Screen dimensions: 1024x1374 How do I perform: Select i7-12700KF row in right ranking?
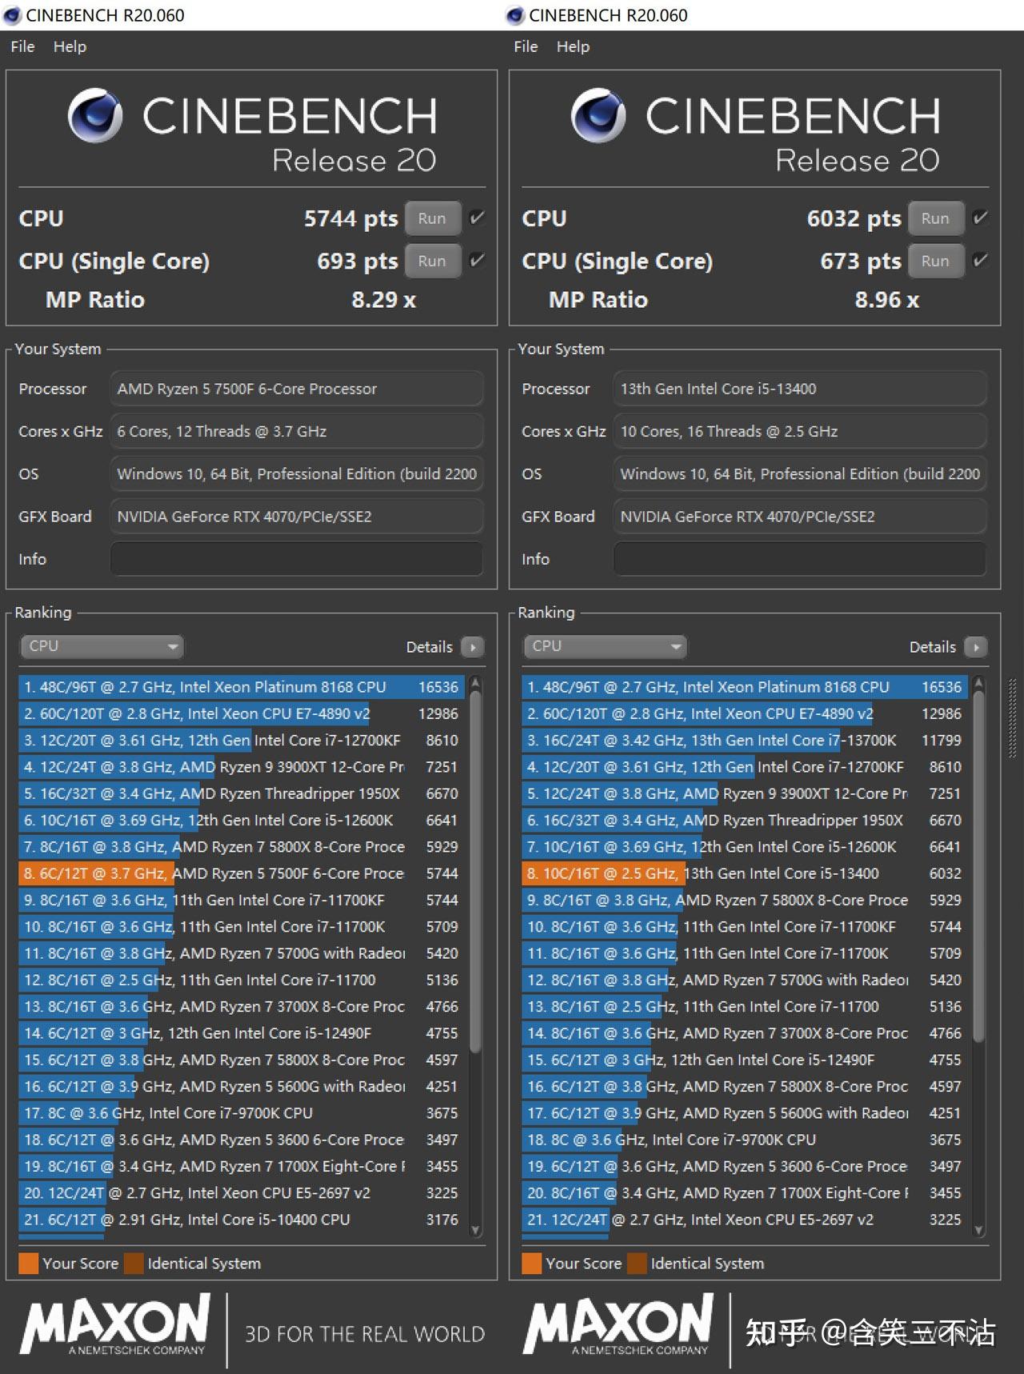point(744,767)
